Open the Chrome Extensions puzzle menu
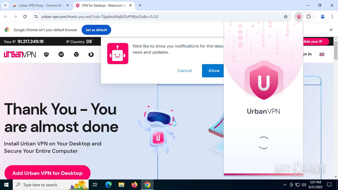Image resolution: width=338 pixels, height=190 pixels. point(308,17)
